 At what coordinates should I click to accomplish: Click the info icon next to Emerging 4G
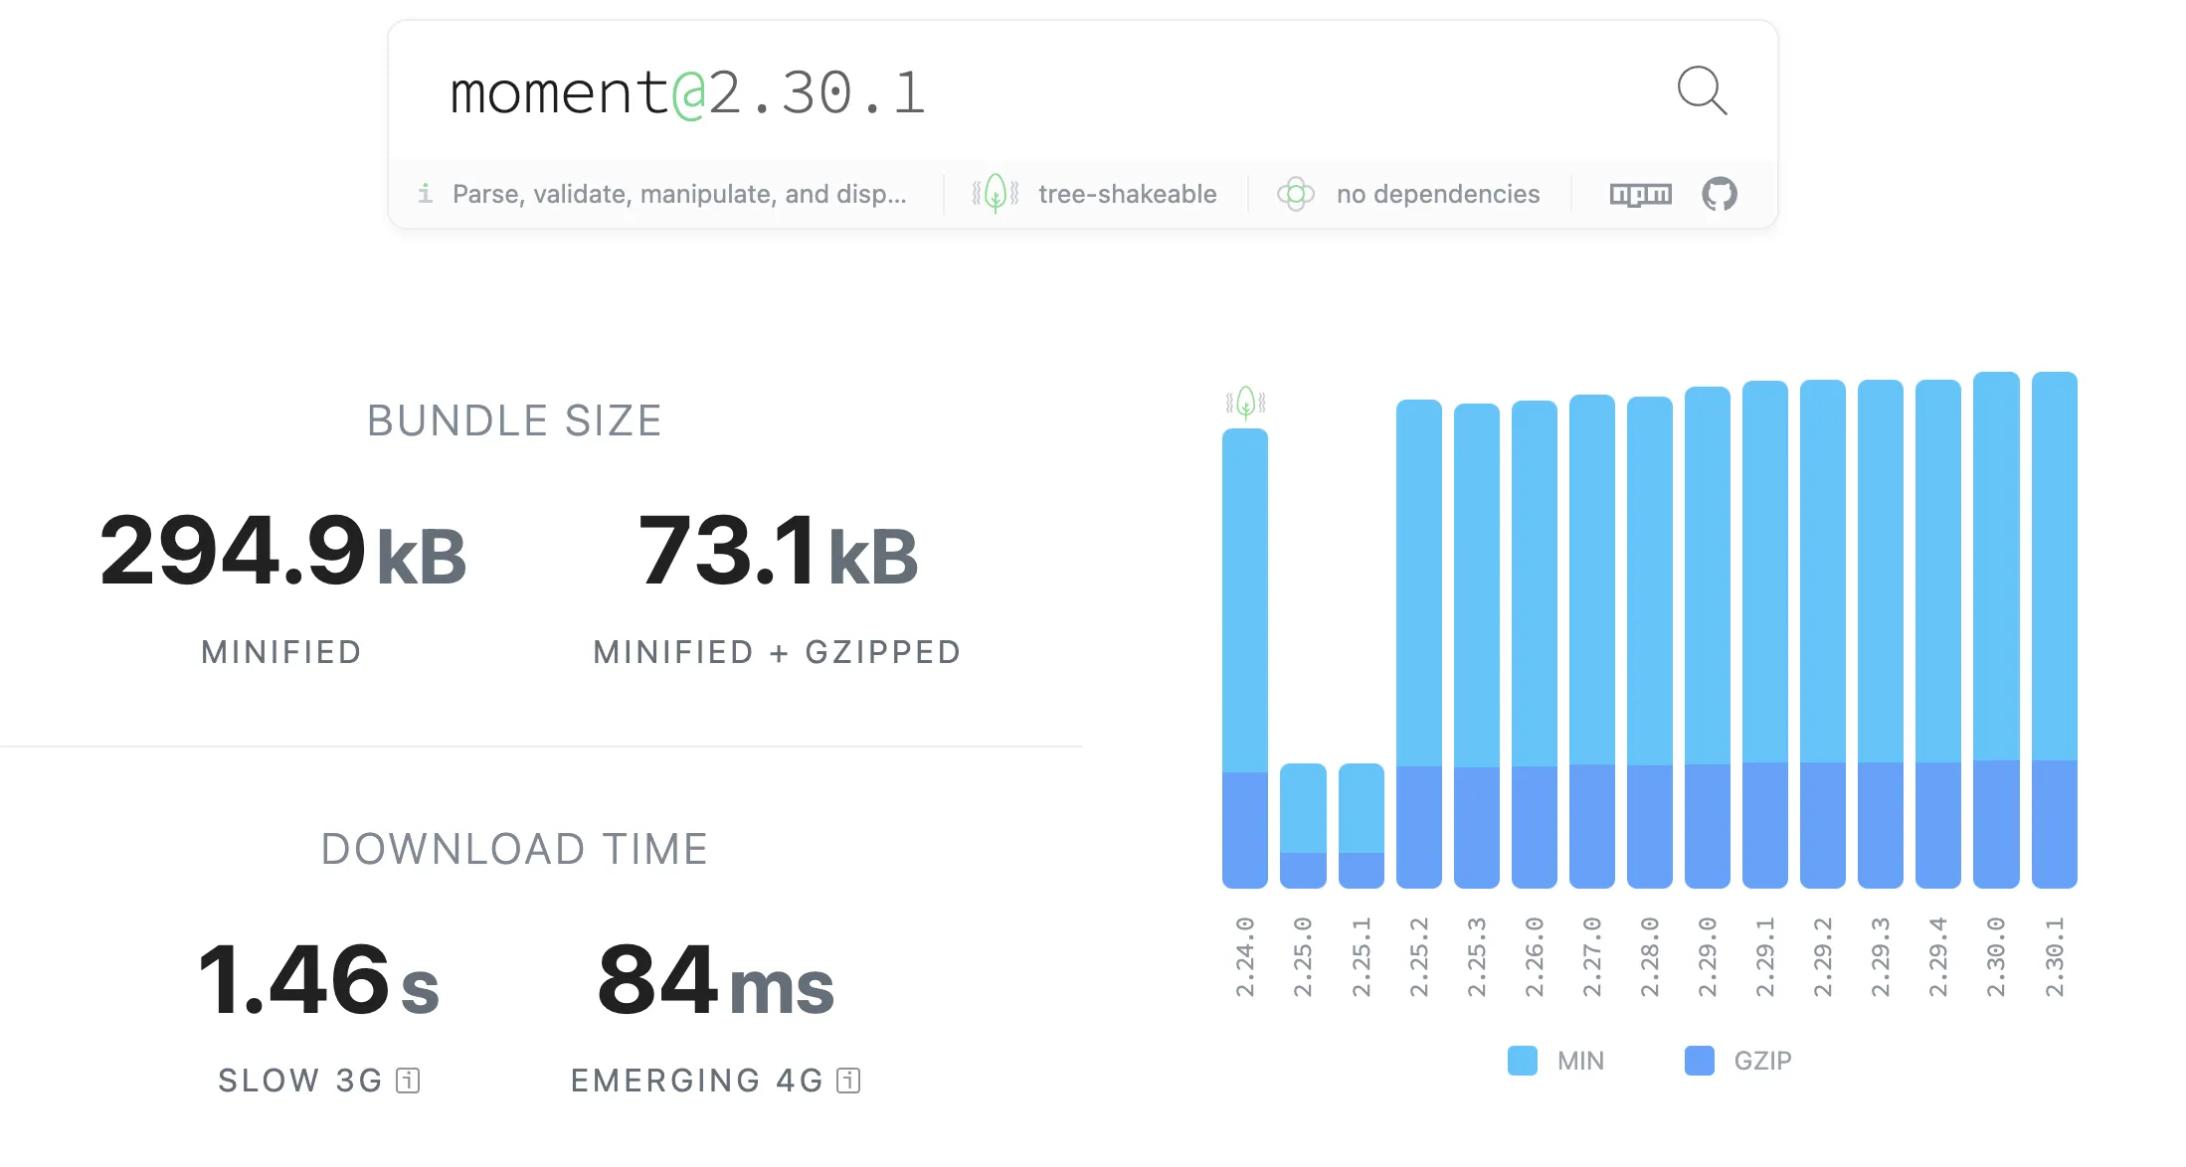848,1081
